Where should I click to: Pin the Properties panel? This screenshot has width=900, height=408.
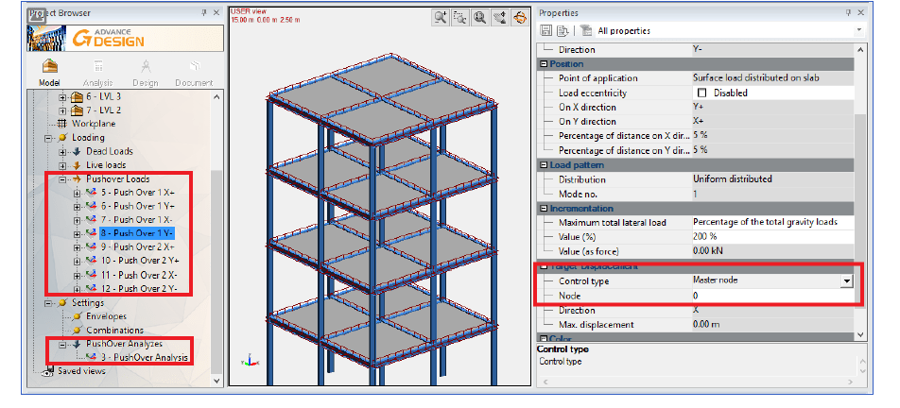[x=849, y=13]
